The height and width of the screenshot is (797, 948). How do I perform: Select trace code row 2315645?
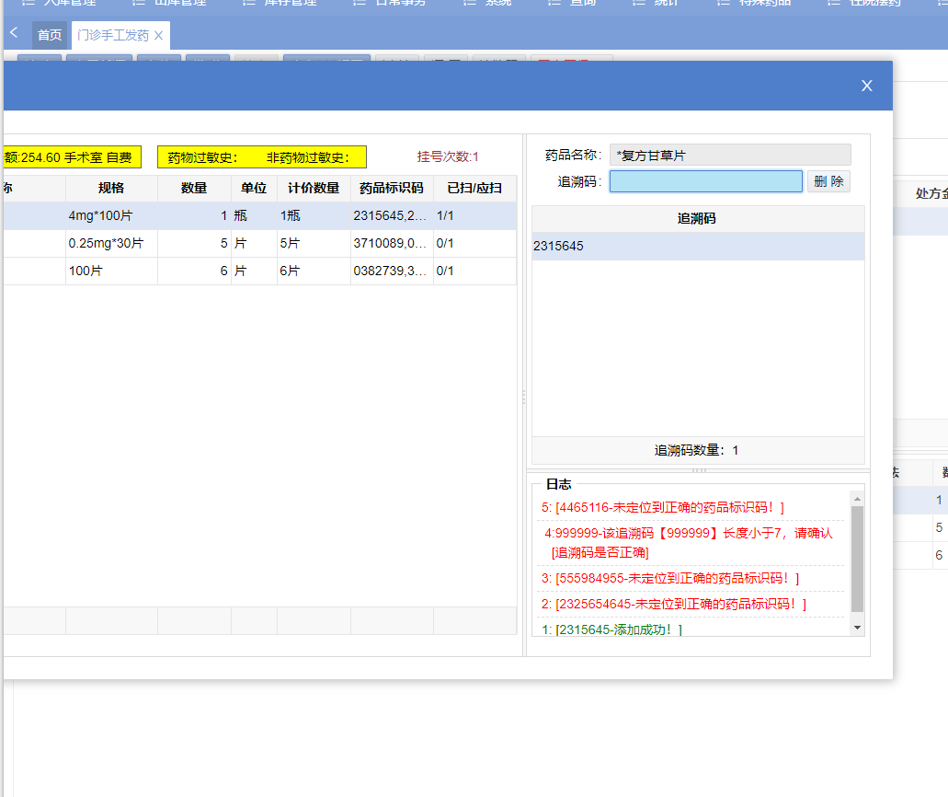pos(698,247)
